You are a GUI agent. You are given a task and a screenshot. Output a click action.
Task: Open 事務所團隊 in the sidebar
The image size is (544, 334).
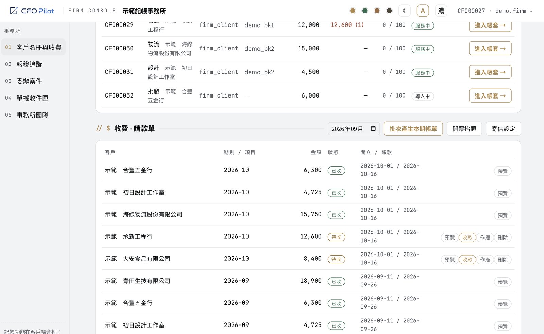coord(33,115)
